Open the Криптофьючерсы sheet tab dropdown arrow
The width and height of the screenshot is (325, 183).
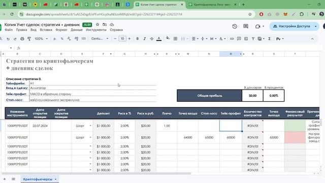(x=55, y=179)
